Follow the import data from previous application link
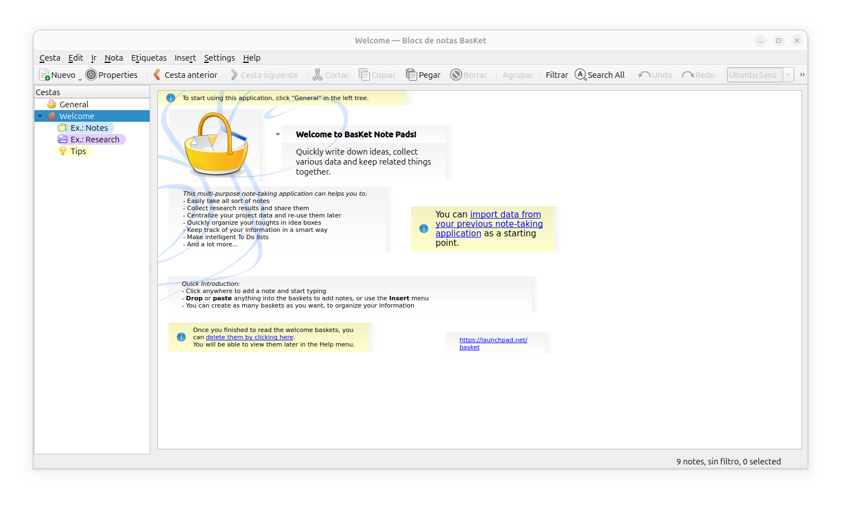The width and height of the screenshot is (841, 505). [x=489, y=224]
